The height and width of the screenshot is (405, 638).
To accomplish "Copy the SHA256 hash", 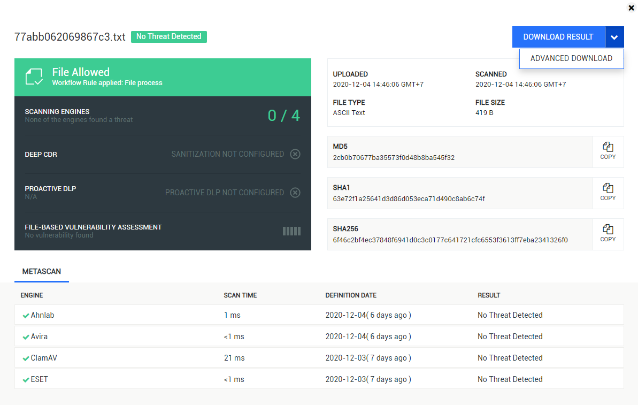I will click(608, 234).
